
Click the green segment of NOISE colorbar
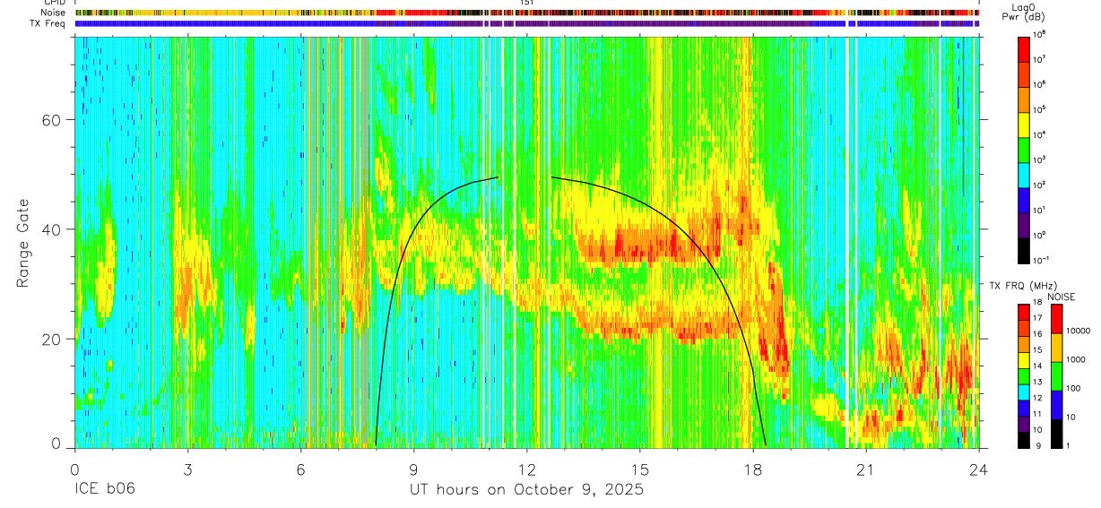pos(1057,376)
